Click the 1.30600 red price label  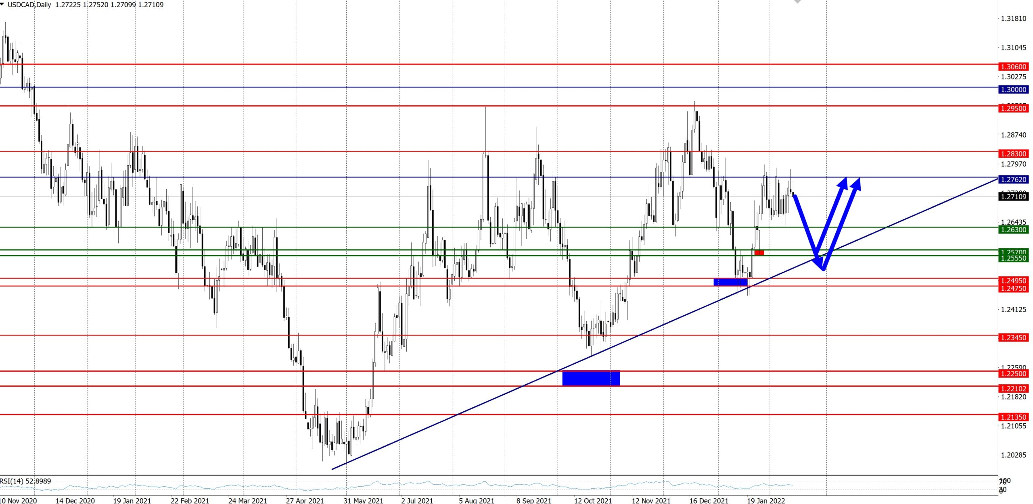(x=1014, y=67)
